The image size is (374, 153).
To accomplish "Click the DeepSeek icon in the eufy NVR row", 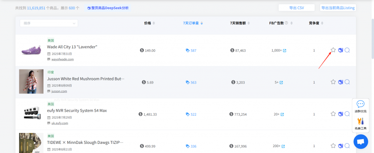I will 340,114.
